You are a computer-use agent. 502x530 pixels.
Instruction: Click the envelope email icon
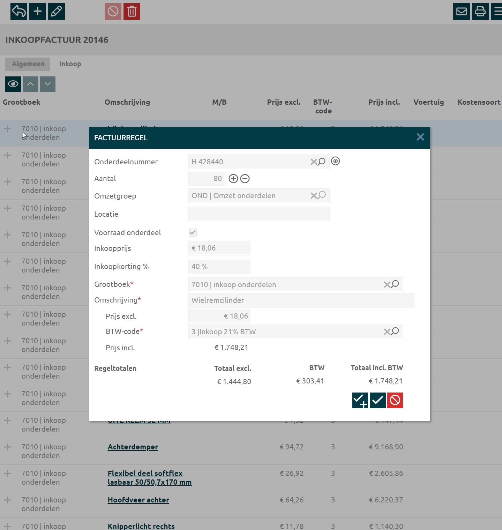[x=462, y=12]
